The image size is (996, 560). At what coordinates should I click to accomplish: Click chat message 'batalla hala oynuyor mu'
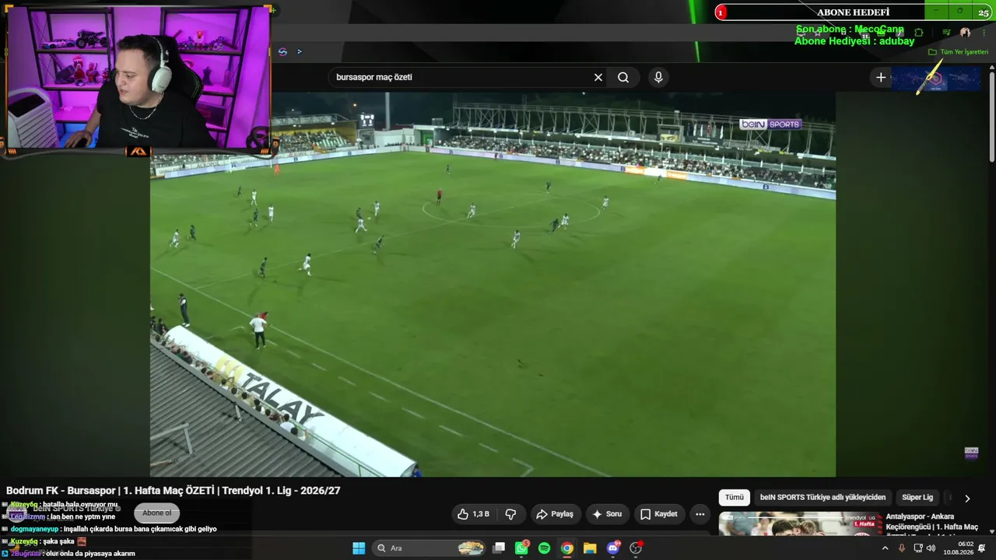point(80,504)
